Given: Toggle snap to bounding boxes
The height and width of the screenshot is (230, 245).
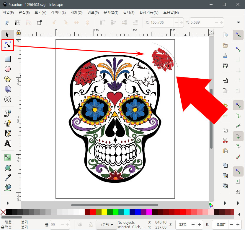Looking at the screenshot, I should coord(238,49).
